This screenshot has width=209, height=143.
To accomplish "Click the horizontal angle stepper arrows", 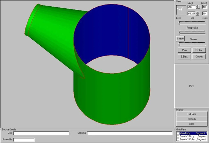I will (199, 7).
